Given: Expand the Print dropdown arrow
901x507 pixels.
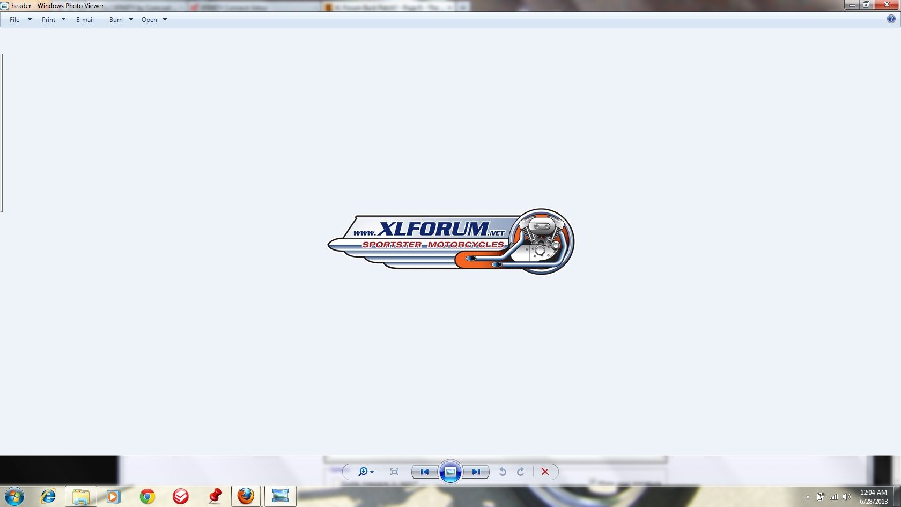Looking at the screenshot, I should [x=63, y=20].
